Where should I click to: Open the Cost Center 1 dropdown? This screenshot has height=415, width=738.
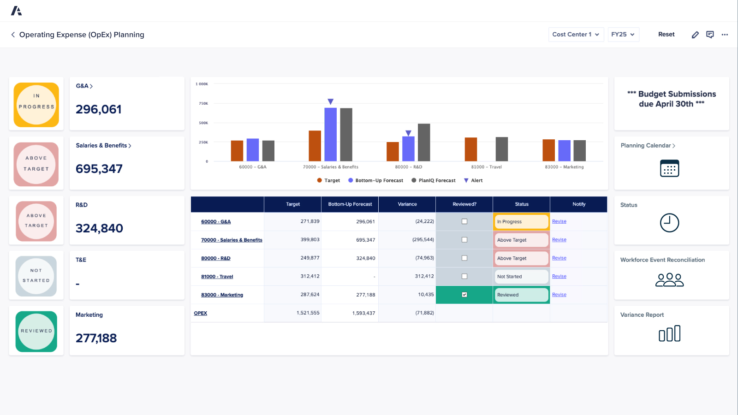click(x=576, y=34)
